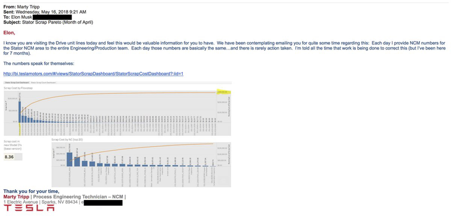Click the tallest bar in NC top-20 chart
The width and height of the screenshot is (451, 218).
[x=69, y=159]
